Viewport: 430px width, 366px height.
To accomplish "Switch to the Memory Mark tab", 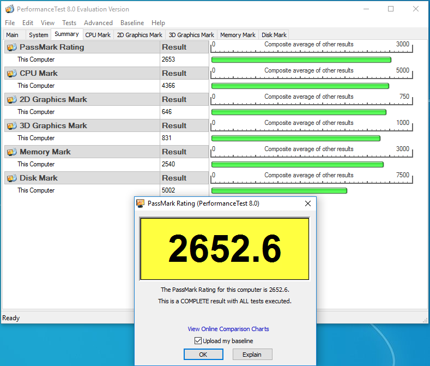I will click(238, 35).
